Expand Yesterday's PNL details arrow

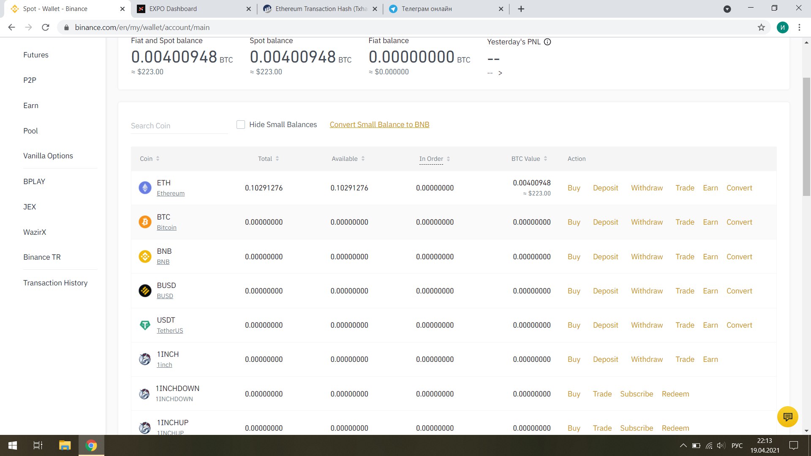point(500,73)
